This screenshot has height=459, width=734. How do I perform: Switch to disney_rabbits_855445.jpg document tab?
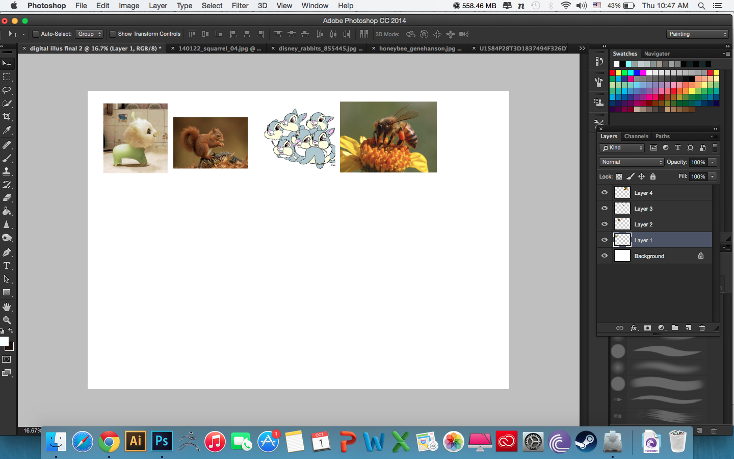point(321,48)
